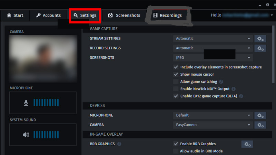276x155 pixels.
Task: Click the speaker icon in System Sound panel
Action: pyautogui.click(x=26, y=135)
